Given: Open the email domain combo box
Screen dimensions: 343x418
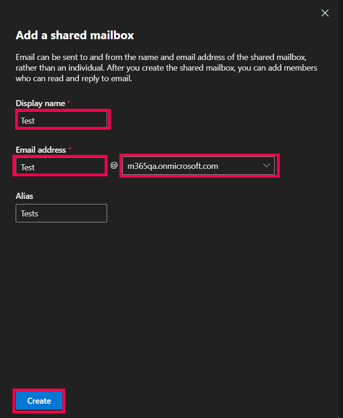Looking at the screenshot, I should pos(199,166).
